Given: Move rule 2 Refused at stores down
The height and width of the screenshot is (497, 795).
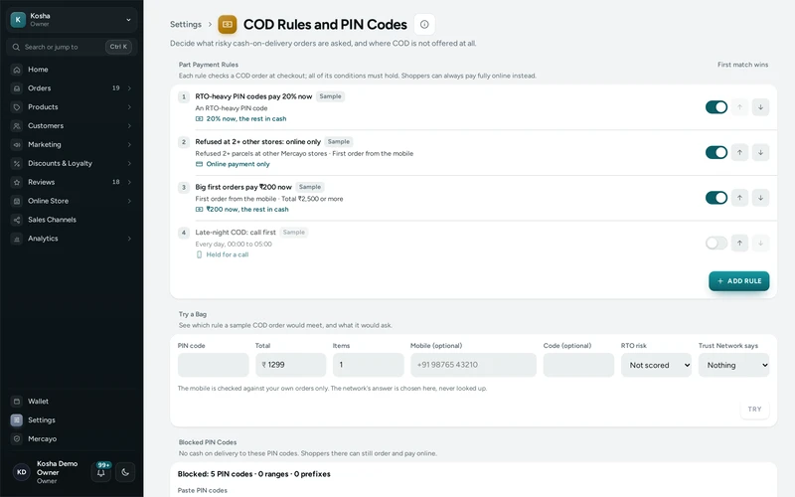Looking at the screenshot, I should [x=760, y=152].
